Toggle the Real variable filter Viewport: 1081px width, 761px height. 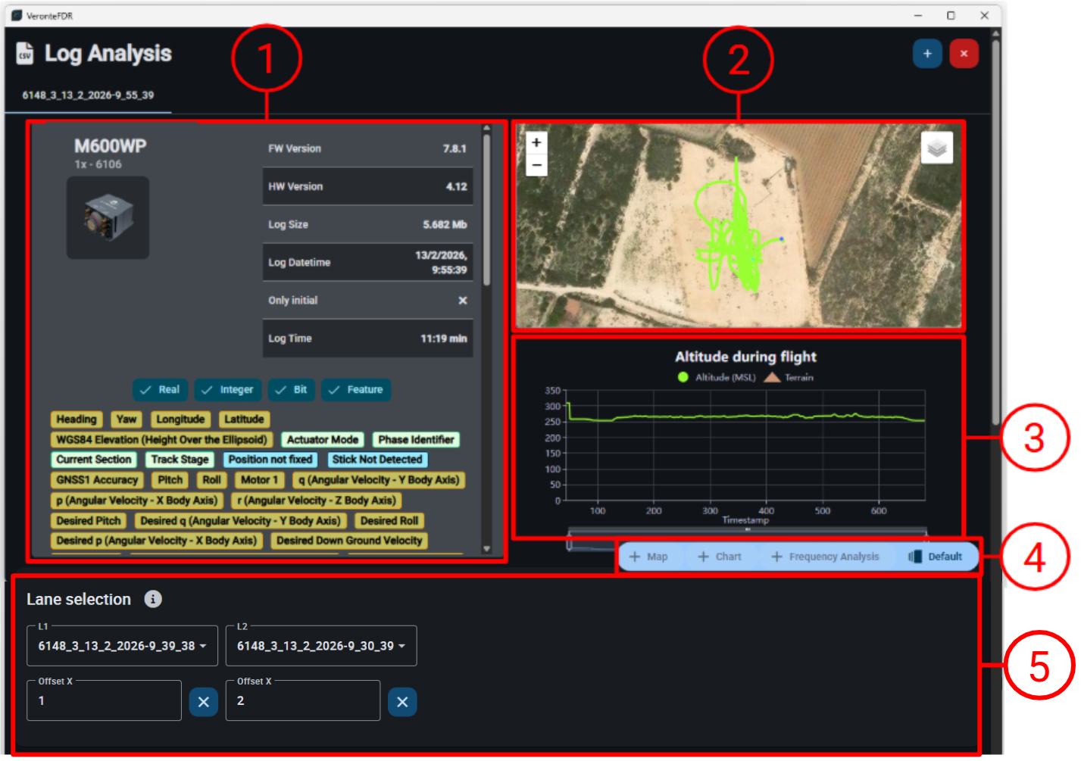[x=159, y=390]
